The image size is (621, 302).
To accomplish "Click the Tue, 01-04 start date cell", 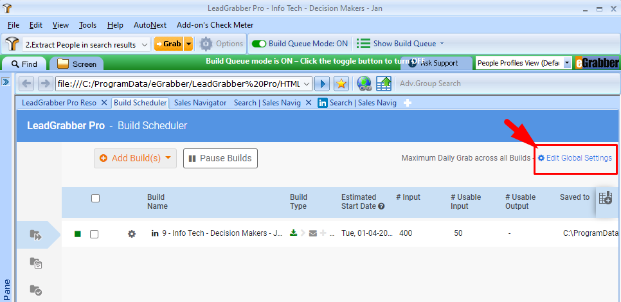I will pos(366,233).
